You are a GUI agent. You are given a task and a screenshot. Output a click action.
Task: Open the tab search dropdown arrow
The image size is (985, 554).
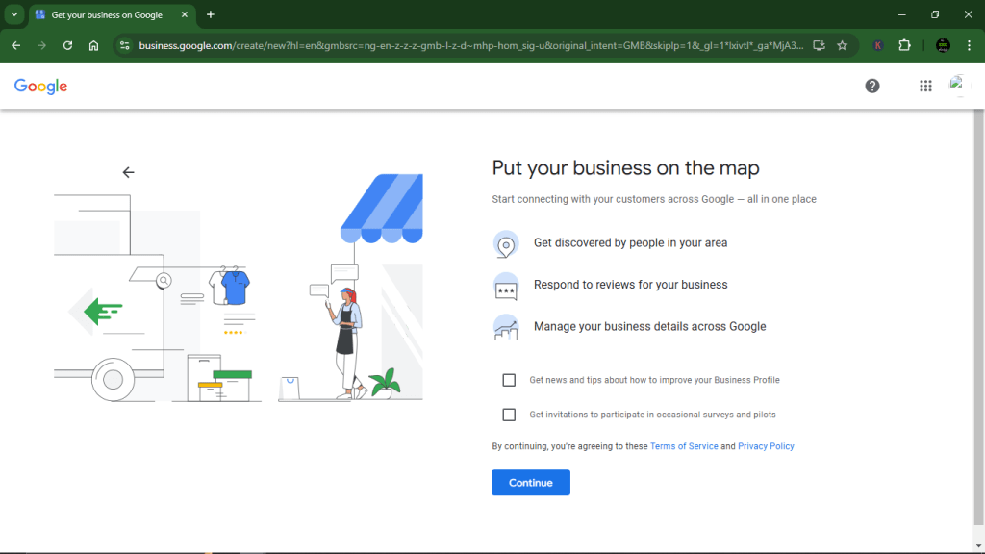[13, 14]
